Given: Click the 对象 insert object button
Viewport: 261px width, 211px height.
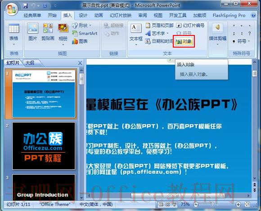Looking at the screenshot, I should (184, 41).
